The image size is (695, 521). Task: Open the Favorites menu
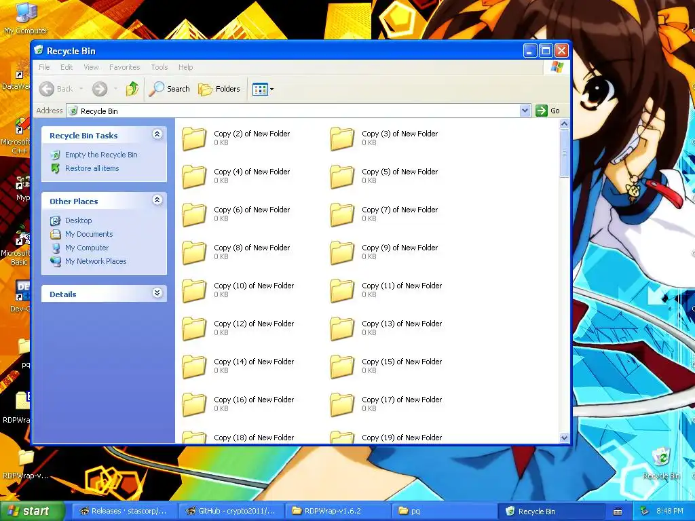125,67
